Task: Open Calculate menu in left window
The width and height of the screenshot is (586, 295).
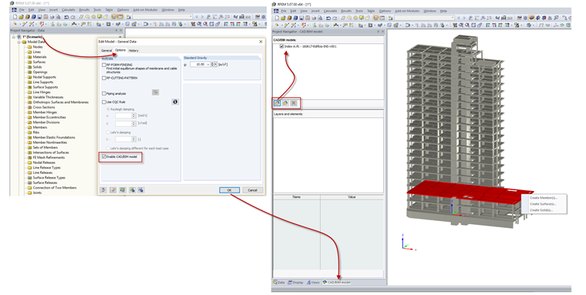Action: 68,10
